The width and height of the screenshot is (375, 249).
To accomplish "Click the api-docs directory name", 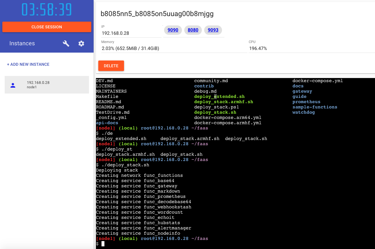I will 107,123.
